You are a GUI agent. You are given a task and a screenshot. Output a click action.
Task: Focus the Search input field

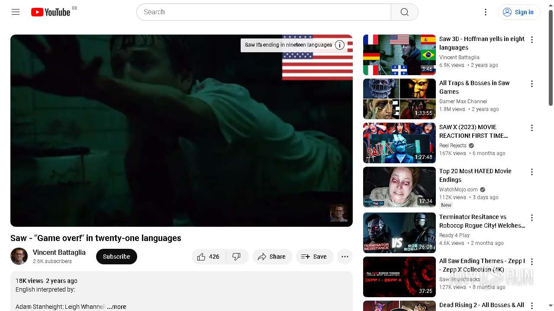click(264, 12)
